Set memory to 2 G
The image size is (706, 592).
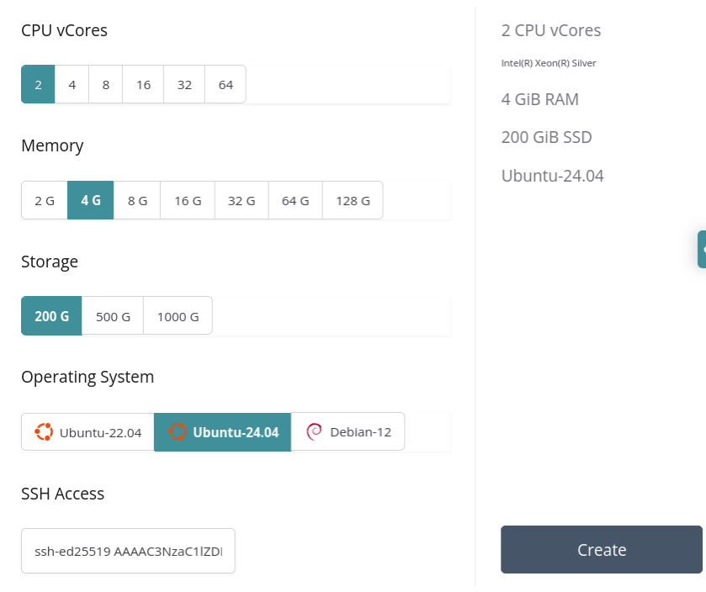pos(45,201)
